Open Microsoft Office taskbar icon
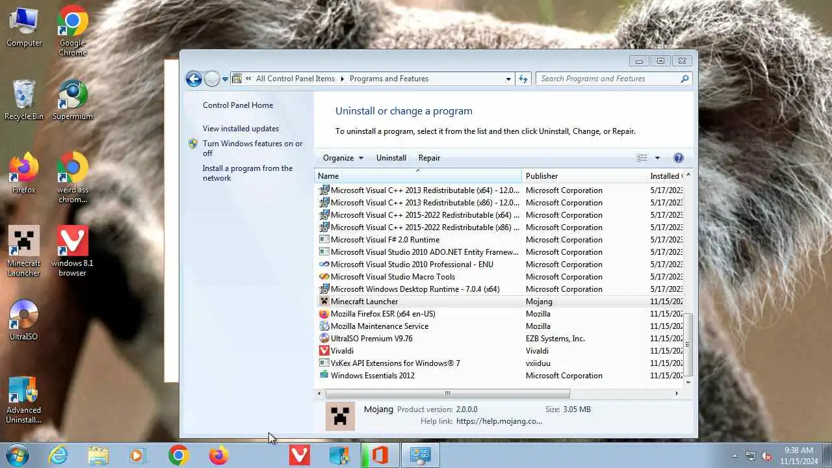This screenshot has height=468, width=832. pos(379,456)
